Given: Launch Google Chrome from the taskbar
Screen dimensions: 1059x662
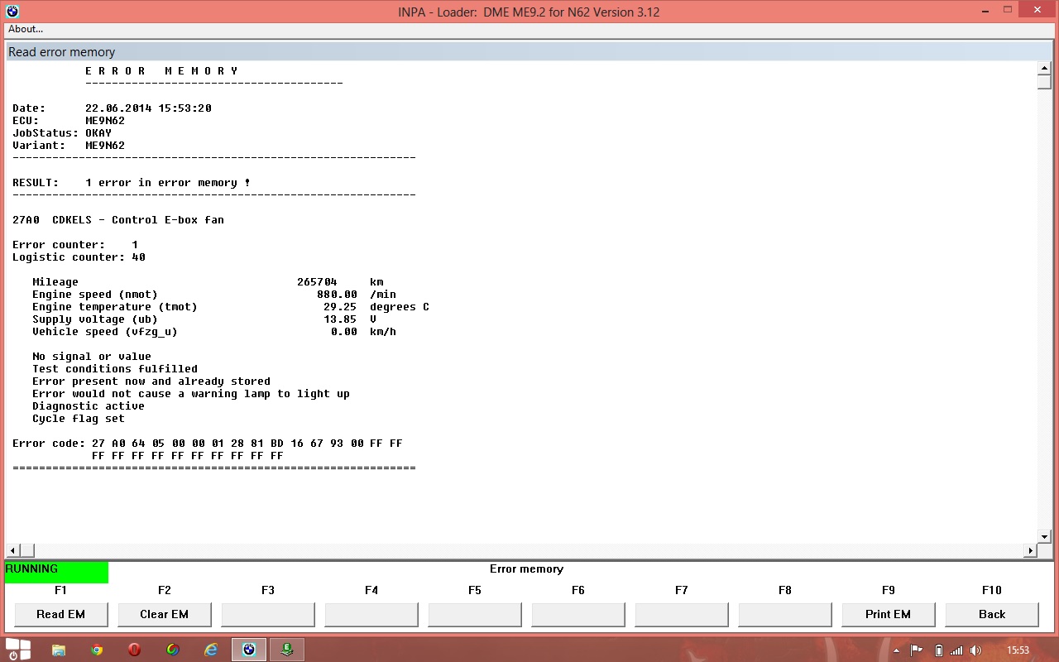Looking at the screenshot, I should coord(97,650).
